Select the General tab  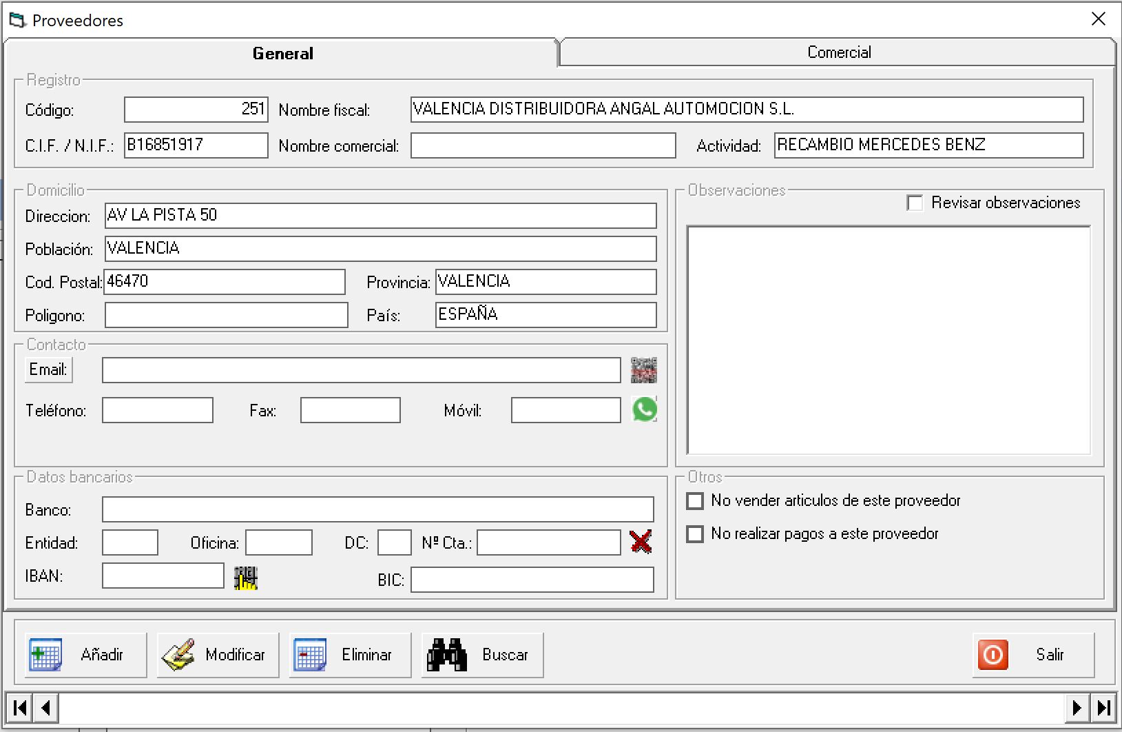click(x=282, y=54)
